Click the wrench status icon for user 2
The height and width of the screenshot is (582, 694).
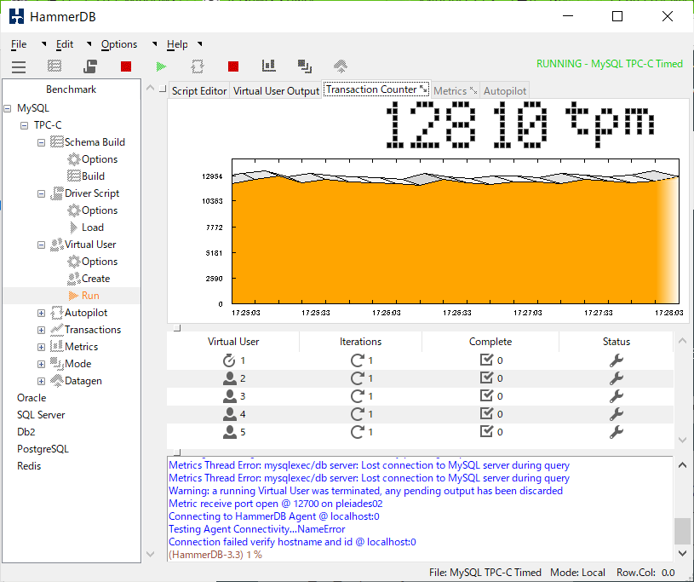(x=617, y=378)
